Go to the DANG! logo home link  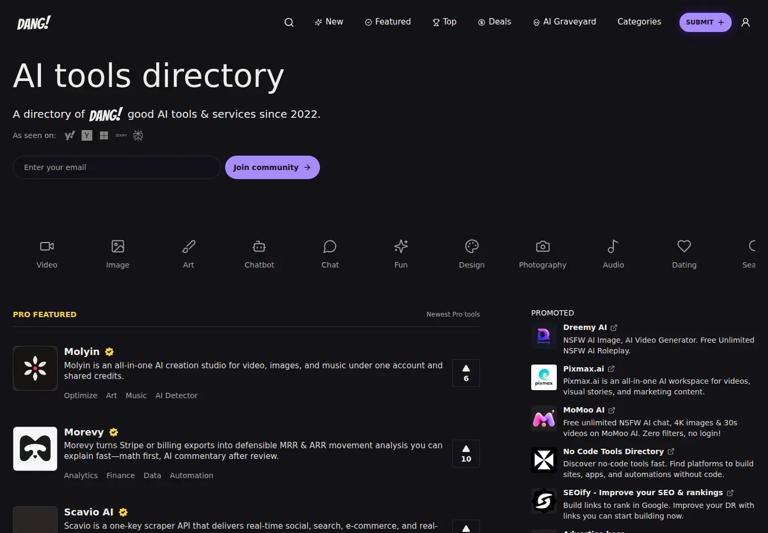click(x=34, y=22)
